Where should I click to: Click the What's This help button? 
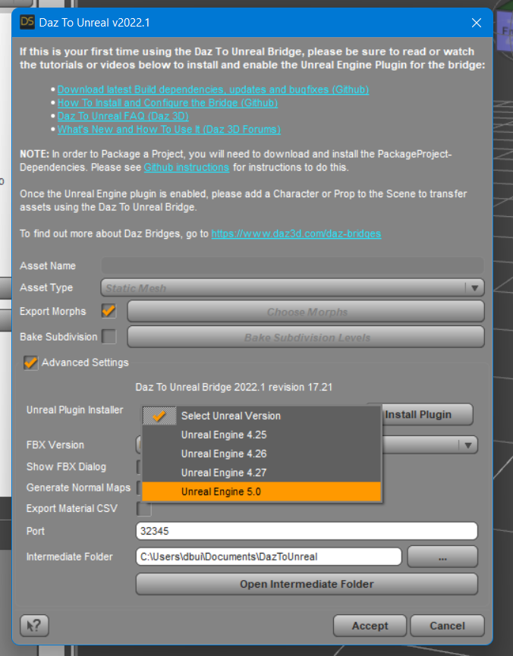pos(34,626)
